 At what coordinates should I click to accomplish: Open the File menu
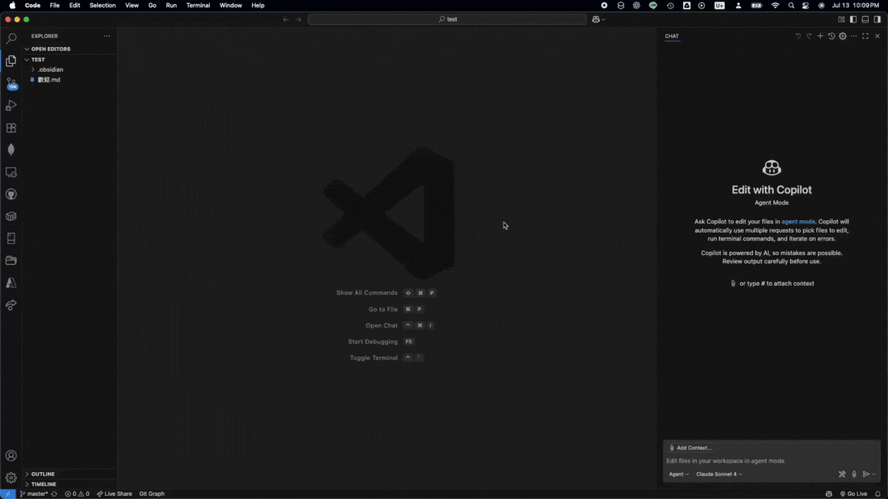(55, 5)
